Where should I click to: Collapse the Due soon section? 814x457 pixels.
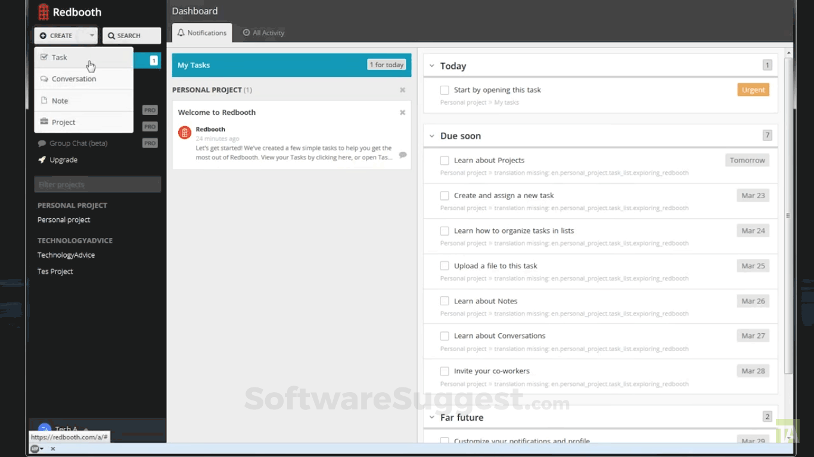tap(432, 136)
